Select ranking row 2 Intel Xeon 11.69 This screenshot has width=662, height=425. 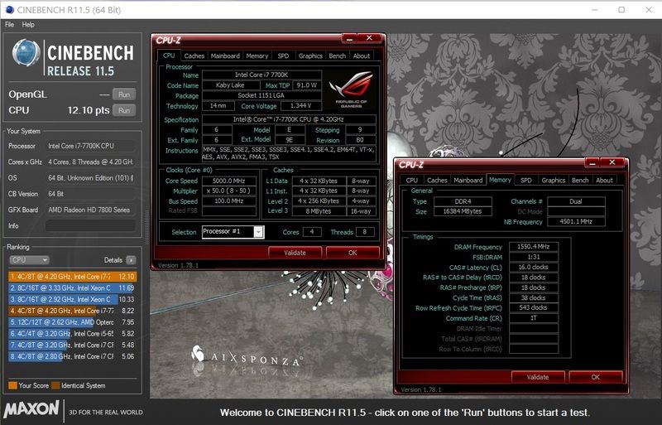coord(73,288)
